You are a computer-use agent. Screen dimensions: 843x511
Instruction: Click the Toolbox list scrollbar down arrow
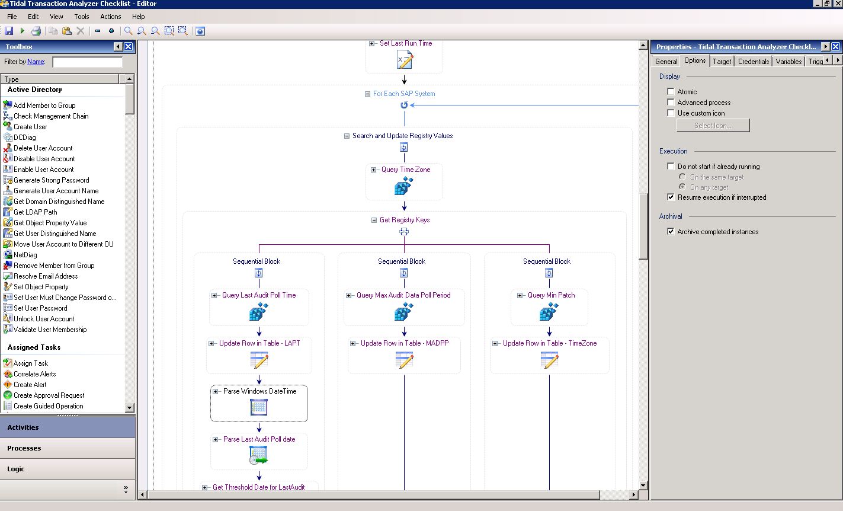130,408
